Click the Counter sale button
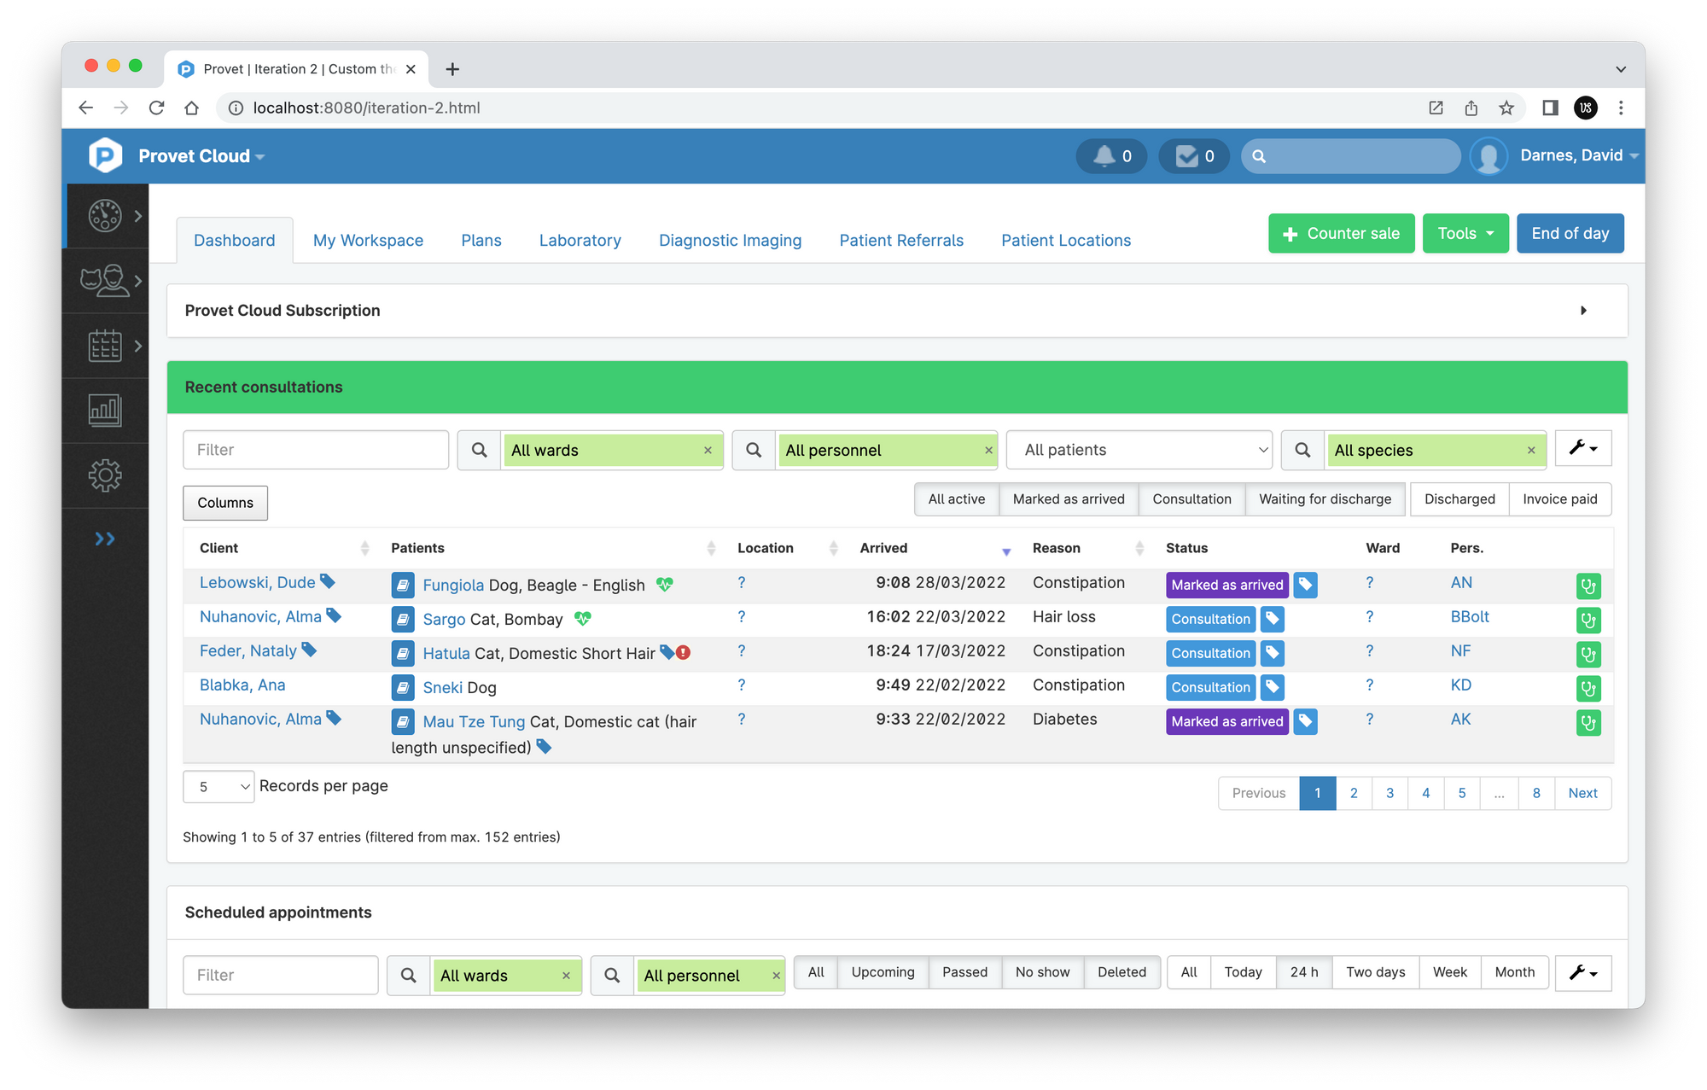Viewport: 1707px width, 1090px height. (1340, 233)
